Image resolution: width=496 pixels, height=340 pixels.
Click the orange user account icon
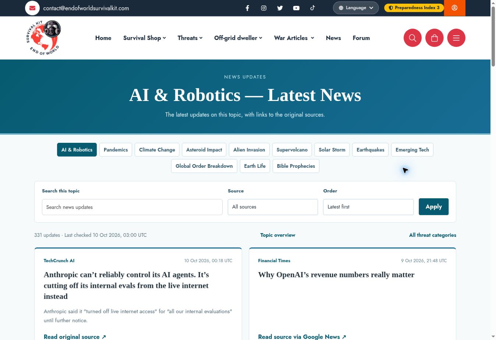tap(454, 8)
